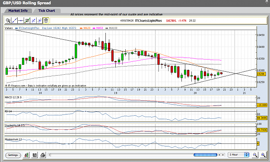
Task: Click the yellow 16284 price tag on axis
Action: click(x=261, y=74)
